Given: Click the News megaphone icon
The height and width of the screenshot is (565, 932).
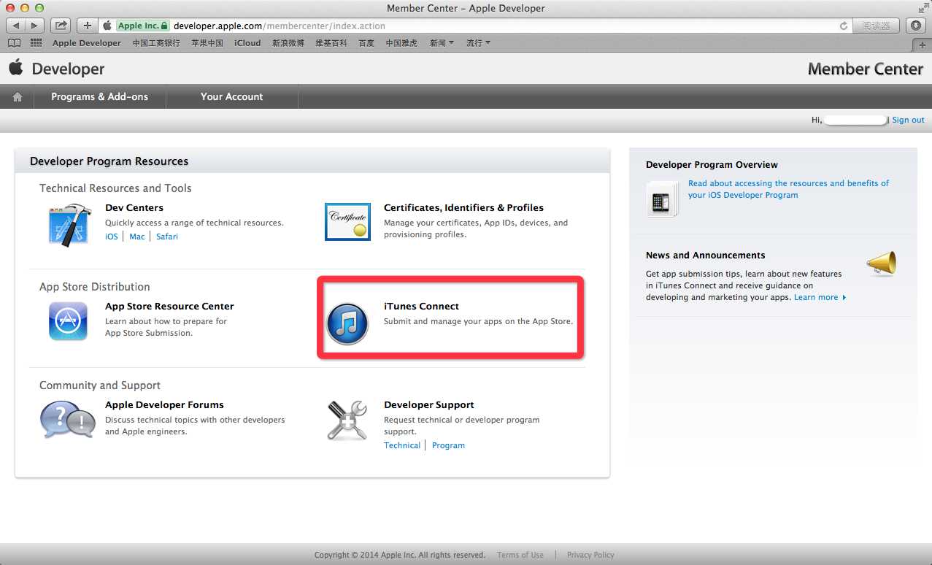Looking at the screenshot, I should point(881,263).
